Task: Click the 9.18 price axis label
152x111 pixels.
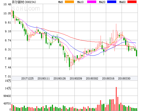Action: (x=8, y=31)
